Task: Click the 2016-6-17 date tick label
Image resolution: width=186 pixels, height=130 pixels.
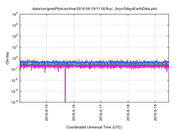Action: pos(101,113)
